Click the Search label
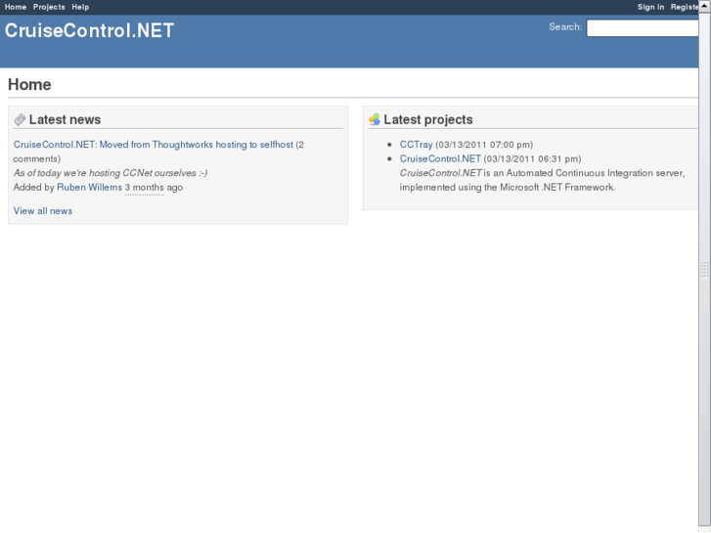Viewport: 711px width, 533px height. pyautogui.click(x=565, y=26)
